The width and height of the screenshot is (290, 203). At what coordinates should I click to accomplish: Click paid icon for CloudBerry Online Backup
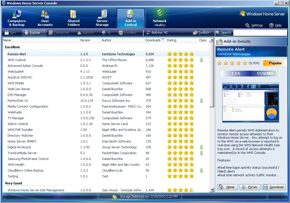tap(201, 170)
